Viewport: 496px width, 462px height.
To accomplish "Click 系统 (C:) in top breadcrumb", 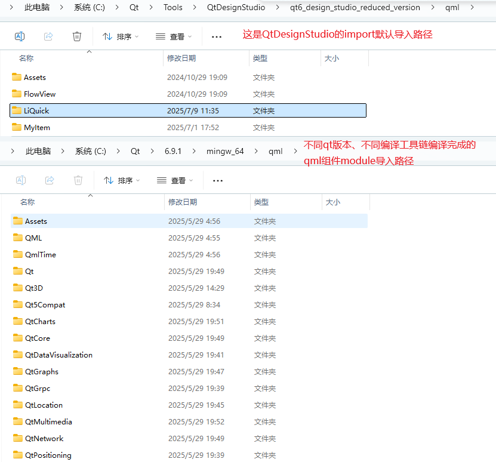I will [90, 7].
